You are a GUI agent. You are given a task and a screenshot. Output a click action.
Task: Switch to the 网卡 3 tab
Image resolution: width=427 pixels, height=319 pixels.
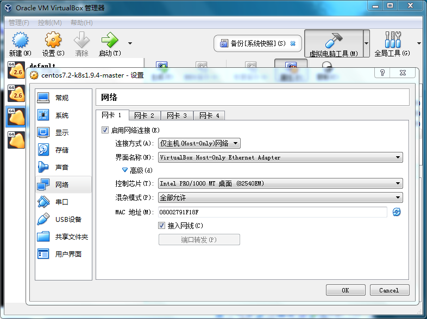[x=177, y=116]
